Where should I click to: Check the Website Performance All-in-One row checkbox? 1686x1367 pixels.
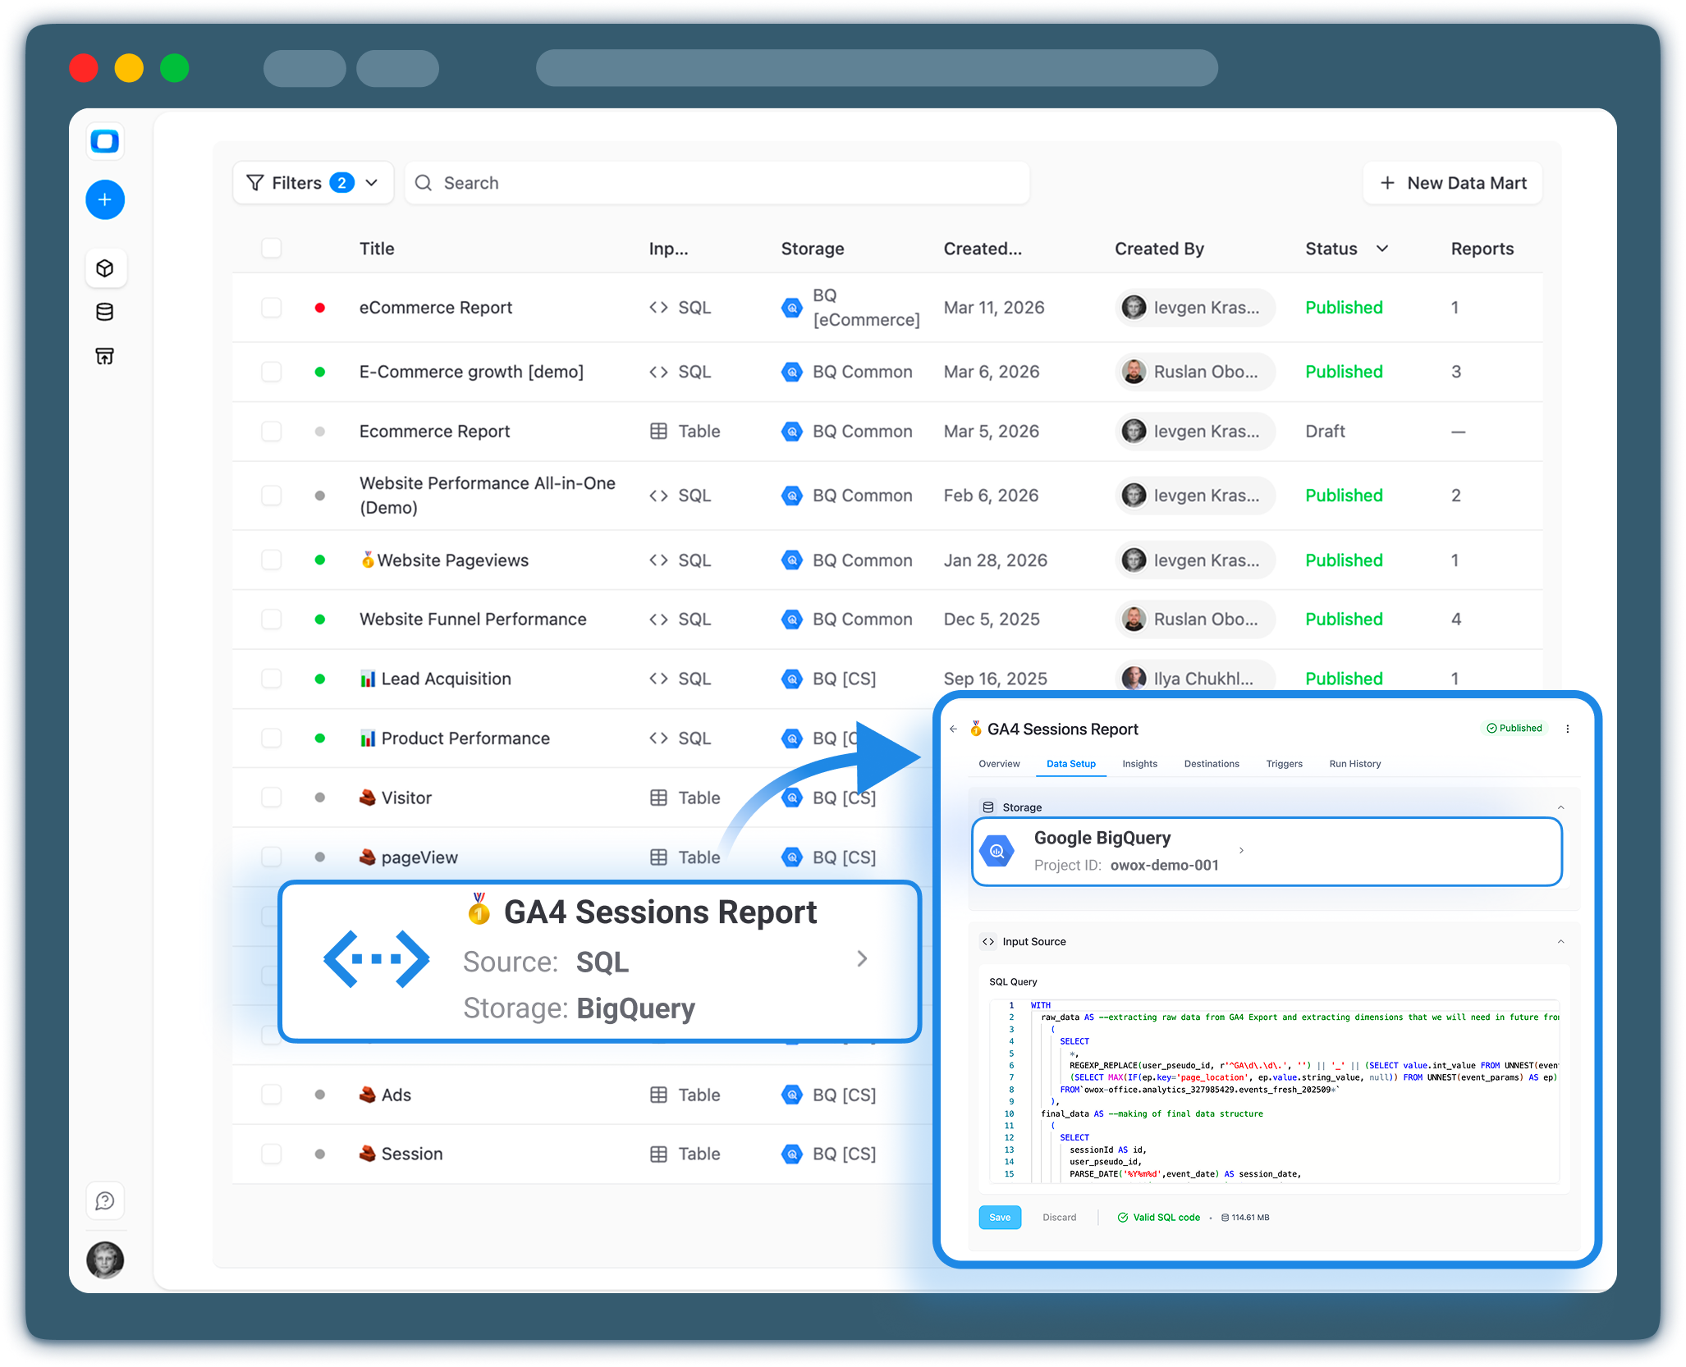(271, 496)
